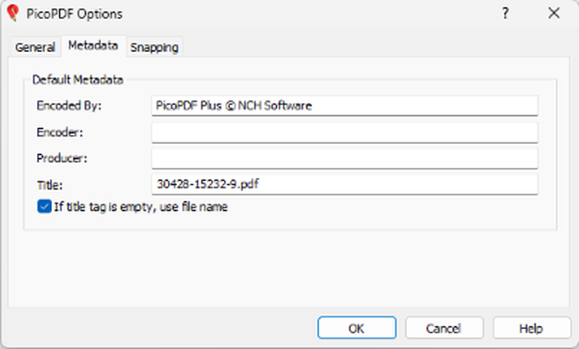Close the PicoPDF Options dialog
The height and width of the screenshot is (349, 579).
coord(554,13)
